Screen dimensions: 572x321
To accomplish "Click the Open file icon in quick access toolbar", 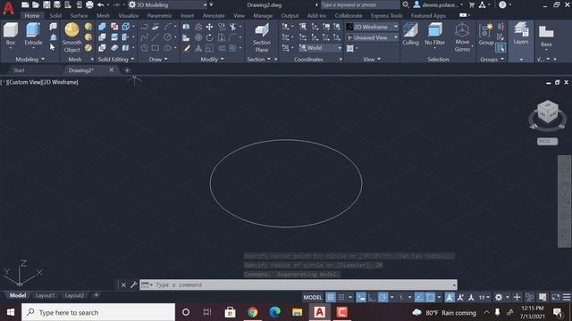I will (36, 4).
